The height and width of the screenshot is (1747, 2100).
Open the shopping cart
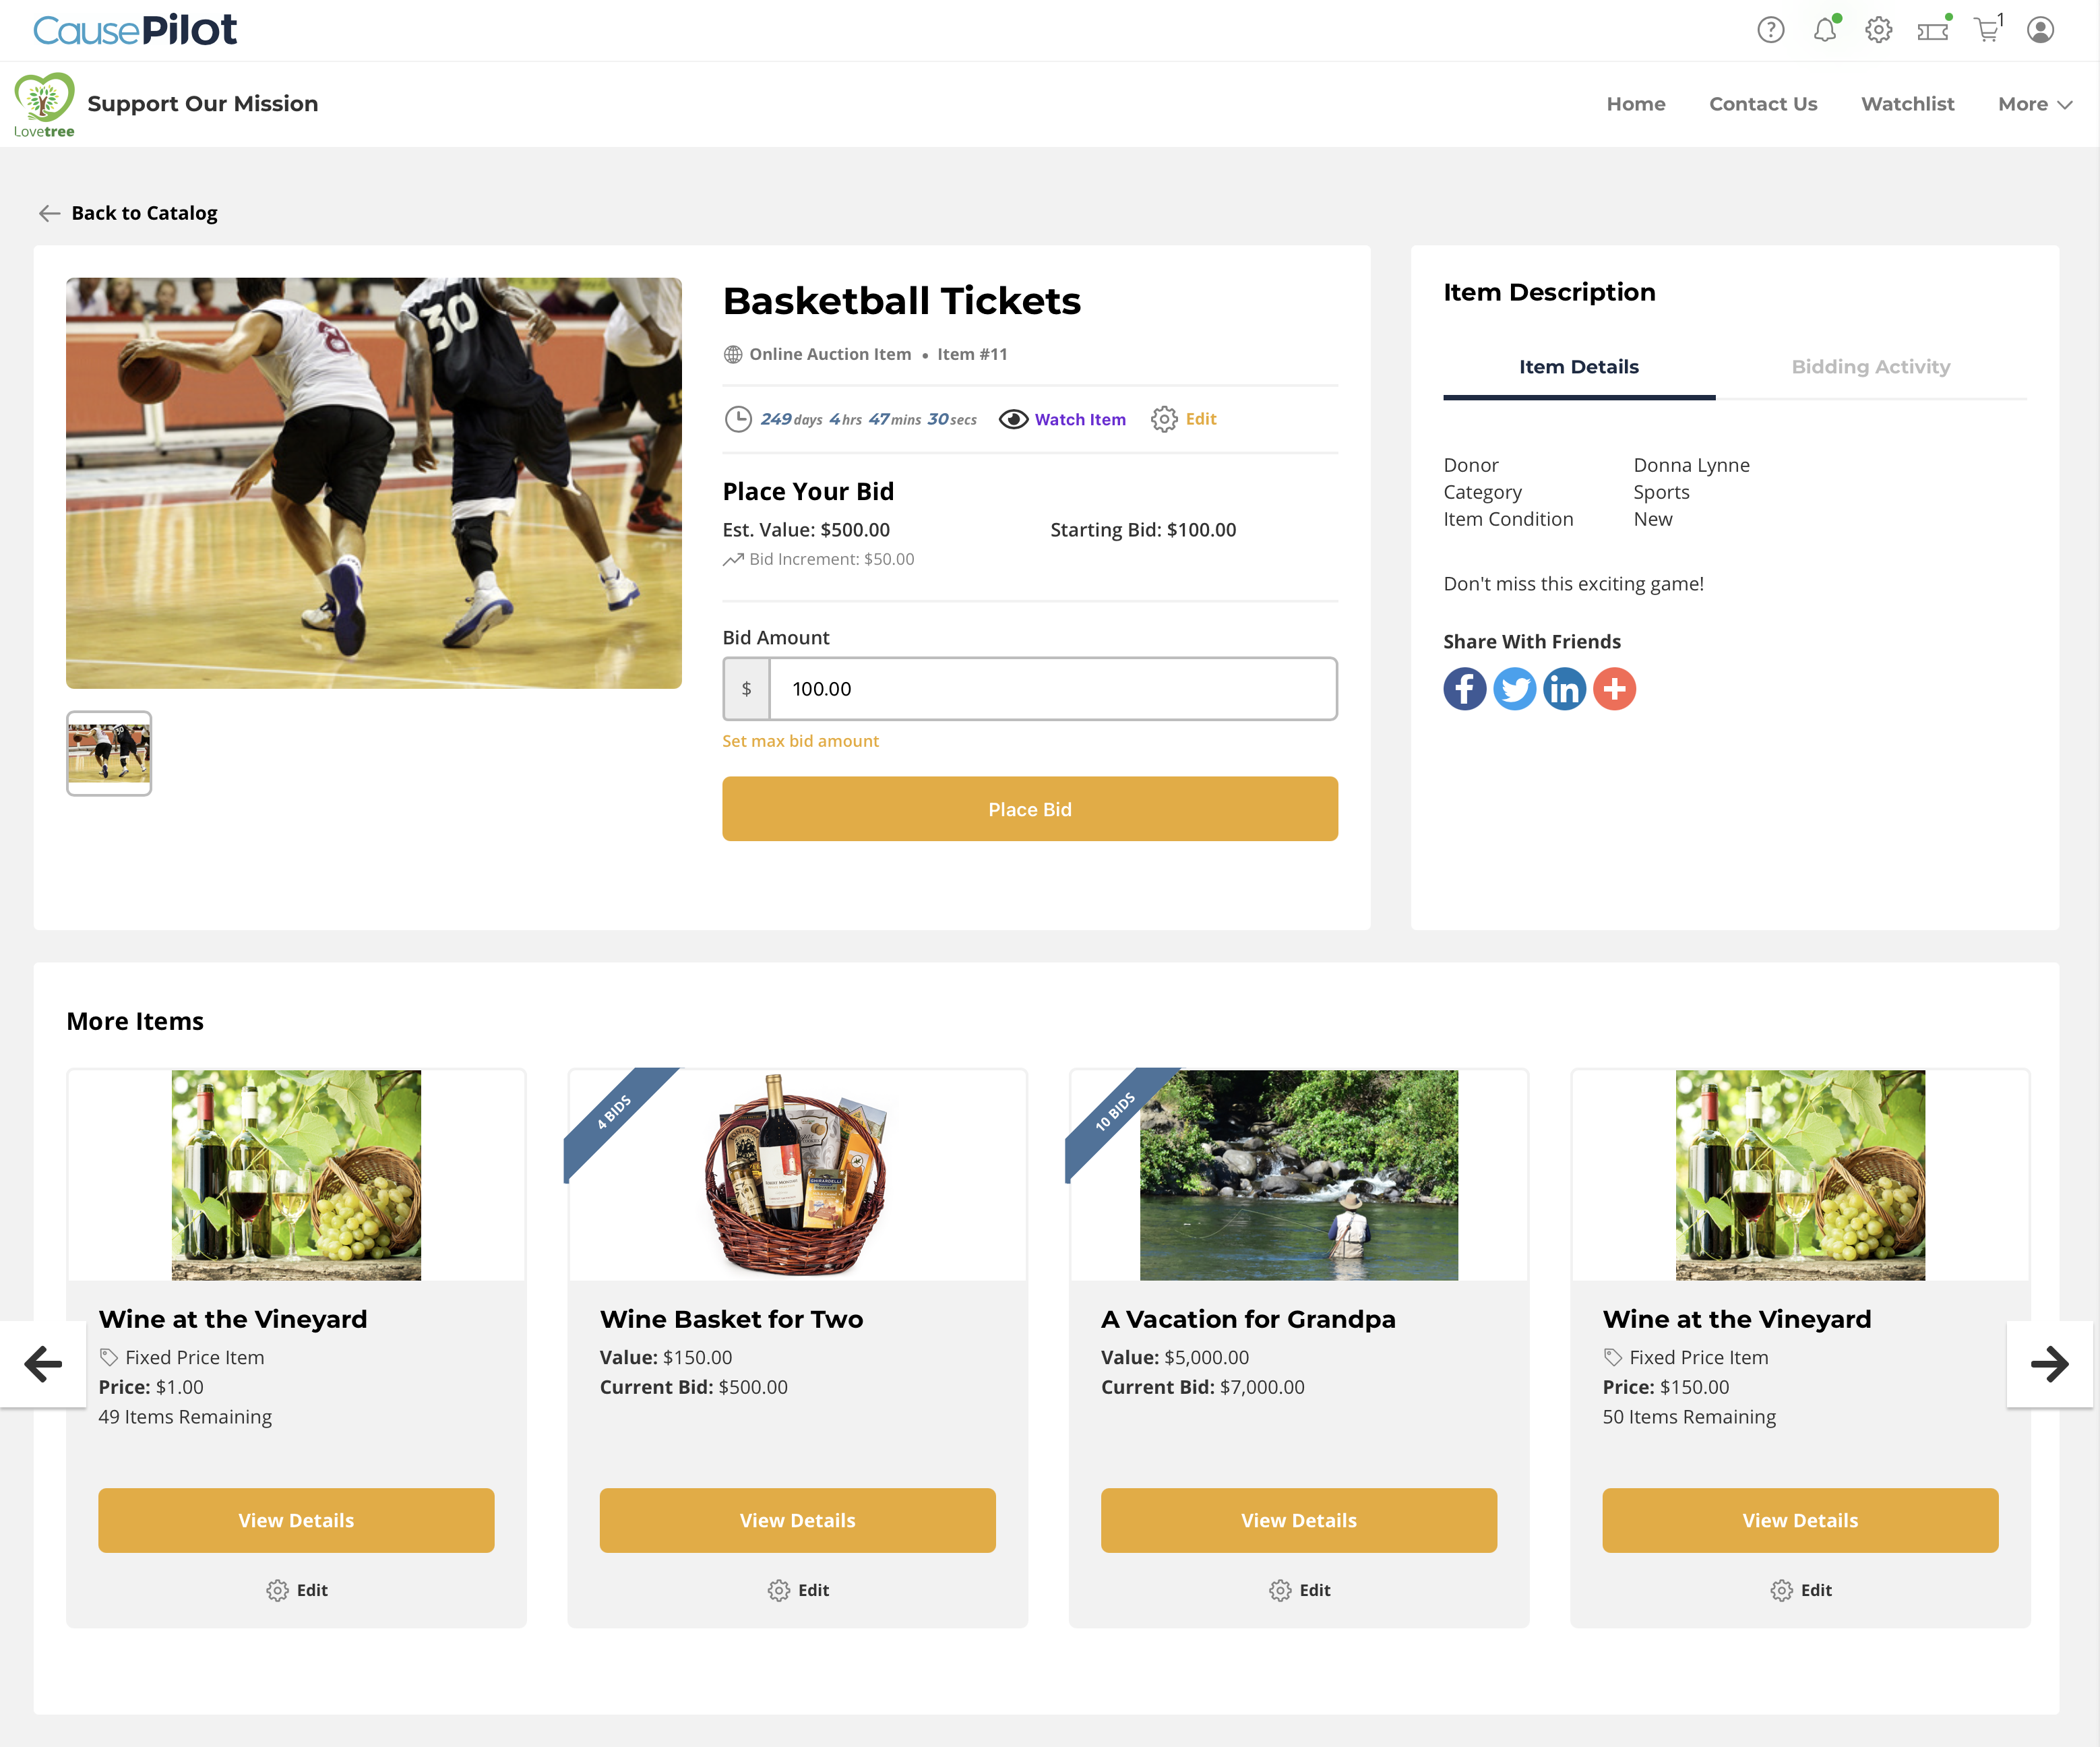tap(1988, 29)
